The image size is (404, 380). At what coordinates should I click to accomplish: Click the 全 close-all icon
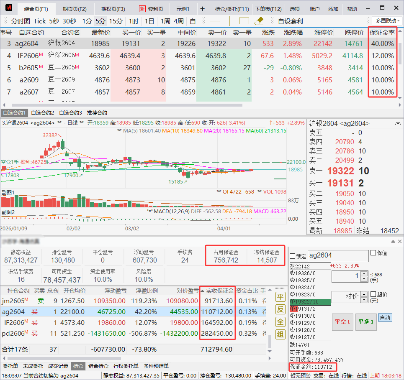[x=280, y=322]
